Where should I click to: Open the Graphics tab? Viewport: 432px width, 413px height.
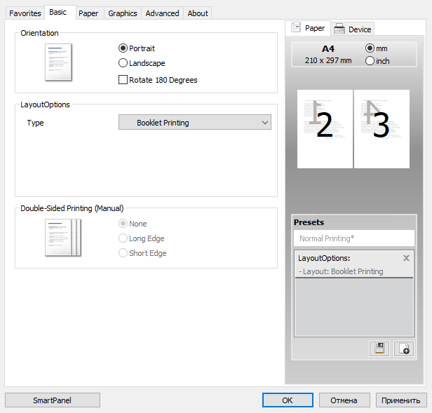pos(123,13)
